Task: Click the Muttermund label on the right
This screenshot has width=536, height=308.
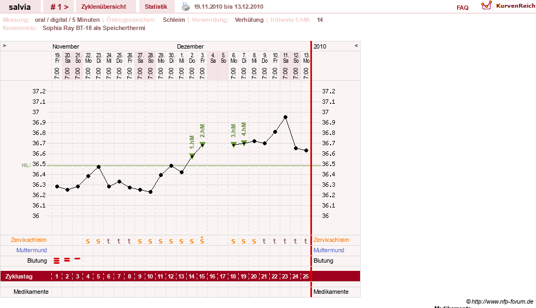Action: [x=329, y=250]
